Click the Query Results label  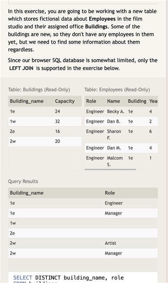tap(23, 181)
